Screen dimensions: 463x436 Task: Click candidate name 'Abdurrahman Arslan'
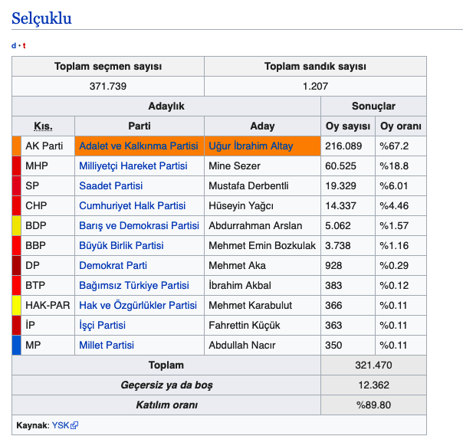coord(255,225)
